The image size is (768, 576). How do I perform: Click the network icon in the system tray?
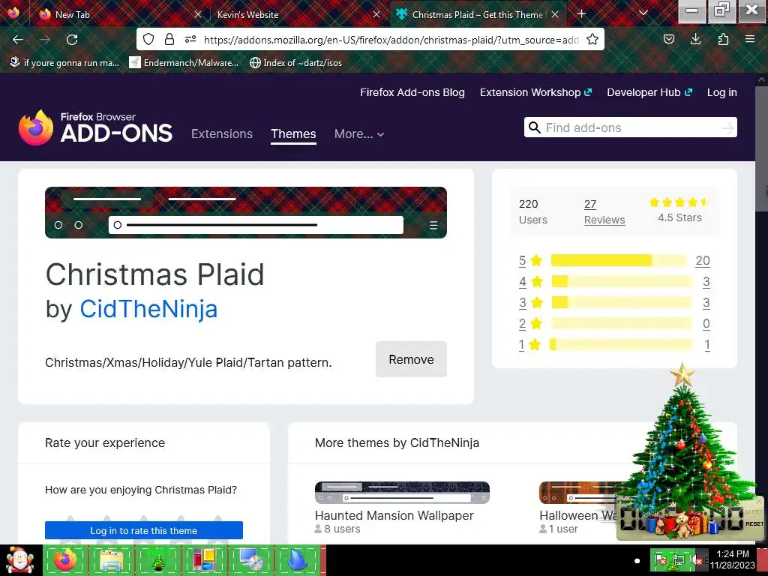pyautogui.click(x=678, y=560)
